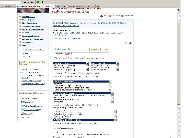
Task: Click bullet icon beside Treaties
Action: point(20,32)
